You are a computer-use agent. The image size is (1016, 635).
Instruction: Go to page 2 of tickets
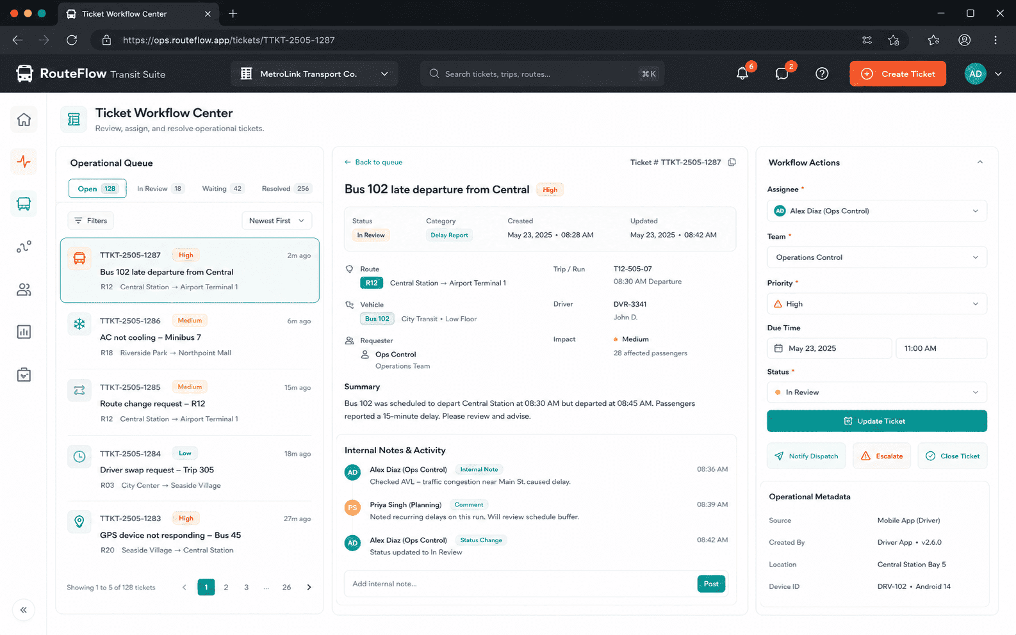(x=226, y=587)
